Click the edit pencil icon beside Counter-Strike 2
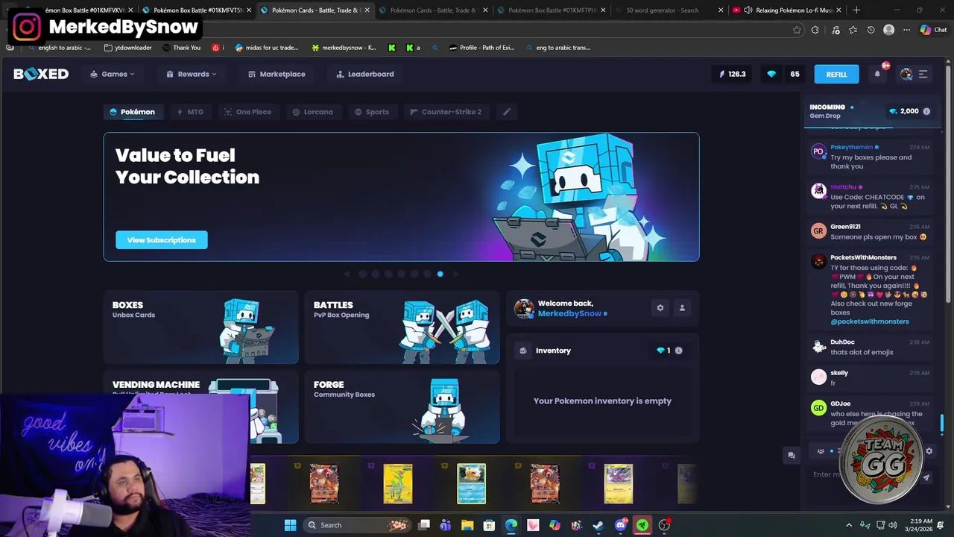This screenshot has height=537, width=954. (507, 112)
